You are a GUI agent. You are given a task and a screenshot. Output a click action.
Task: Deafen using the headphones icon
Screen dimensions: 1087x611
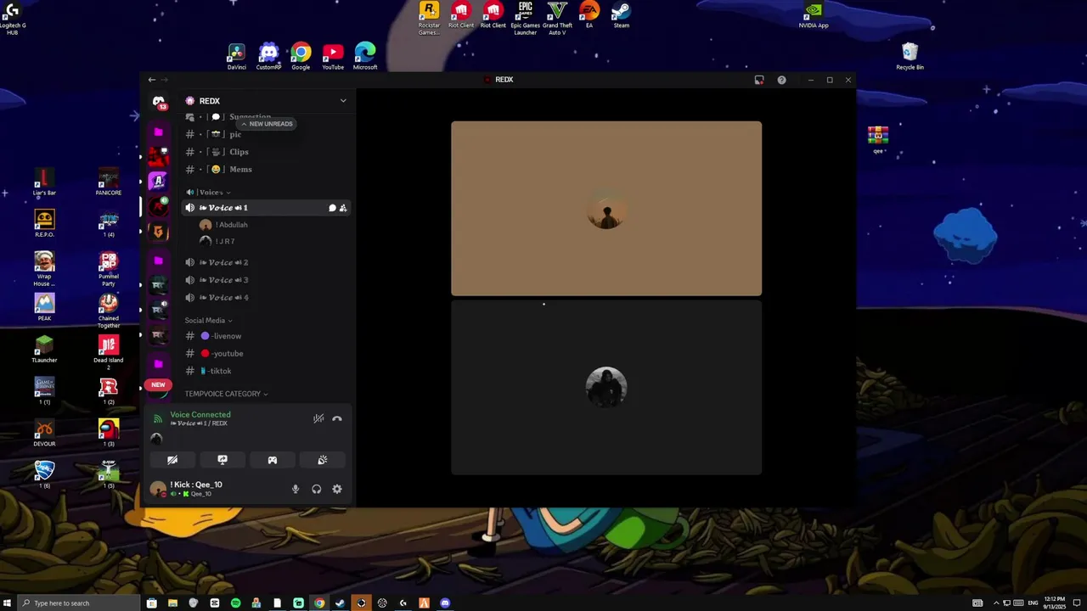tap(316, 489)
